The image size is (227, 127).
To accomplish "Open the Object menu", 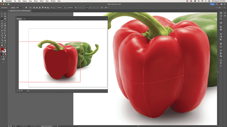I will pyautogui.click(x=25, y=1).
